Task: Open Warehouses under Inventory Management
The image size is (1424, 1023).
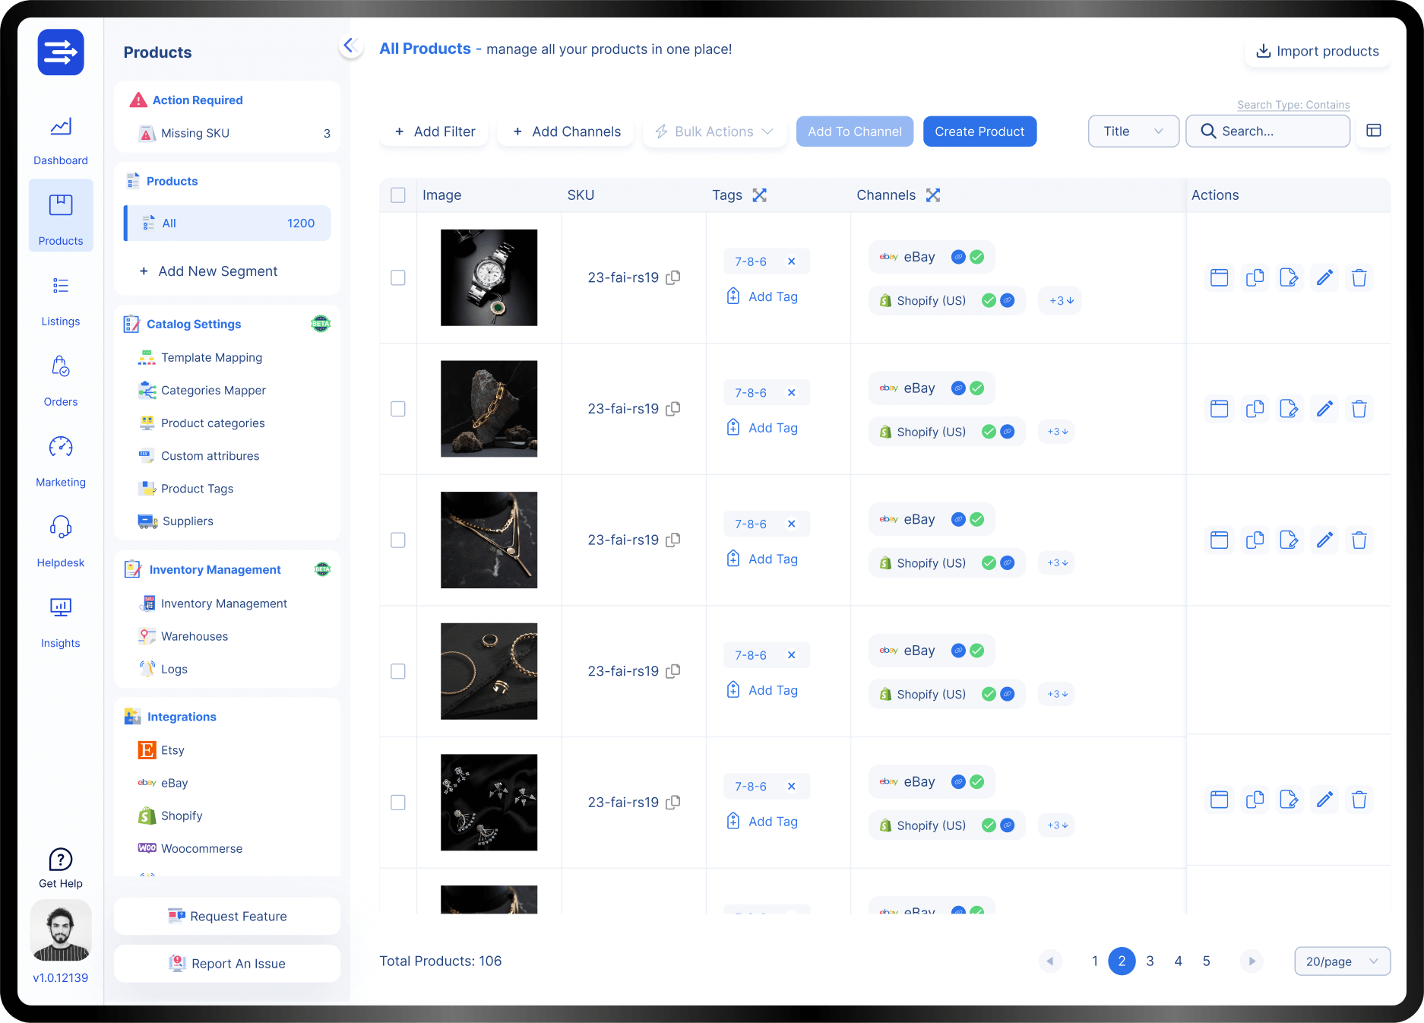Action: [195, 636]
